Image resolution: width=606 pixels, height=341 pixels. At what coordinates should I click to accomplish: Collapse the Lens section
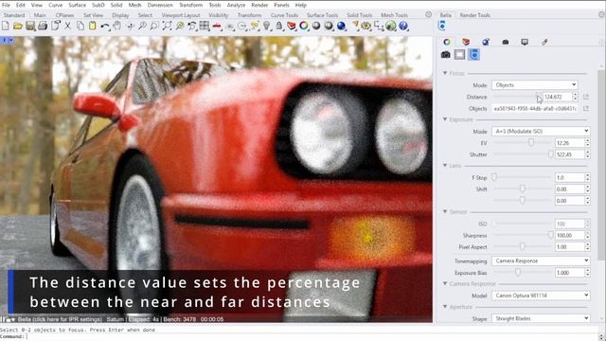coord(445,166)
